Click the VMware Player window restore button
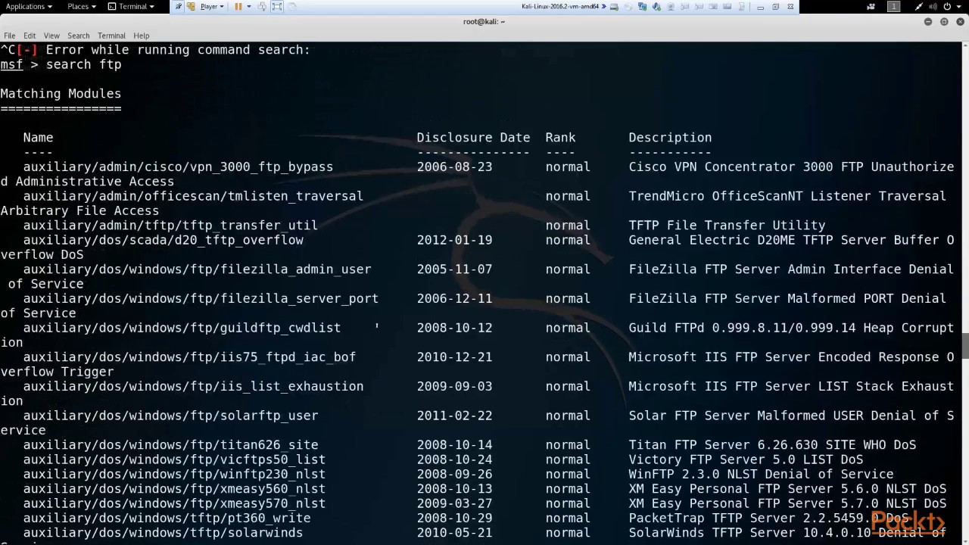The width and height of the screenshot is (969, 545). (775, 6)
